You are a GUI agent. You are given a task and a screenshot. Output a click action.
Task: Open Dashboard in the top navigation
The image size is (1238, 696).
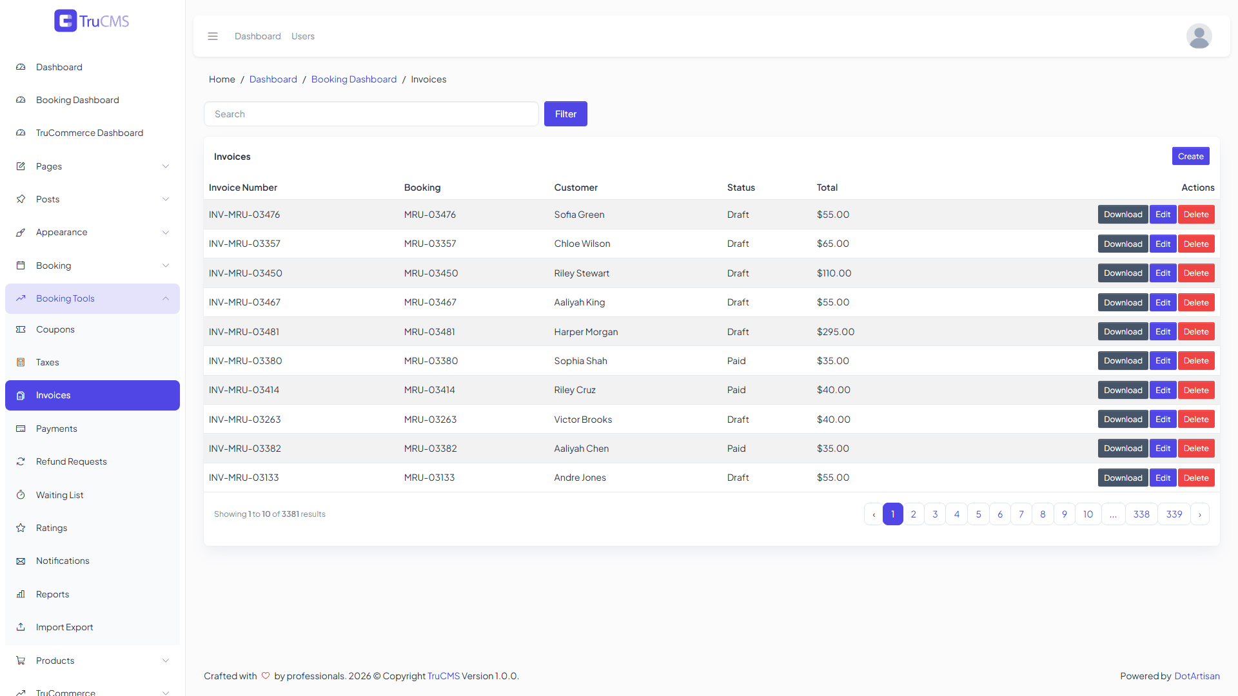[258, 36]
